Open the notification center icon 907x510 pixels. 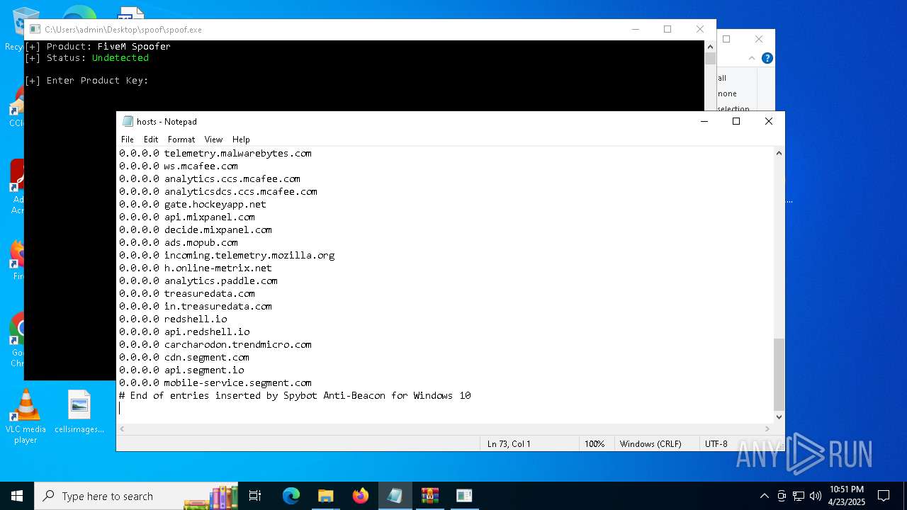click(884, 496)
